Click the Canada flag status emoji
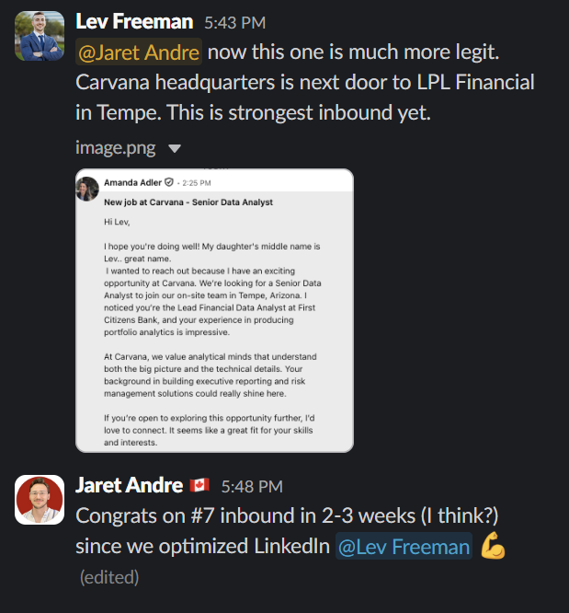The height and width of the screenshot is (613, 569). tap(199, 486)
